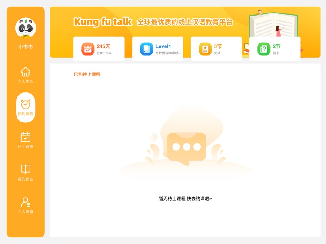Click the 个人设置 sidebar label

tap(26, 211)
